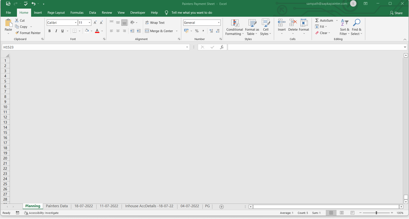This screenshot has height=219, width=409.
Task: Apply fill color with paint bucket
Action: pos(87,31)
